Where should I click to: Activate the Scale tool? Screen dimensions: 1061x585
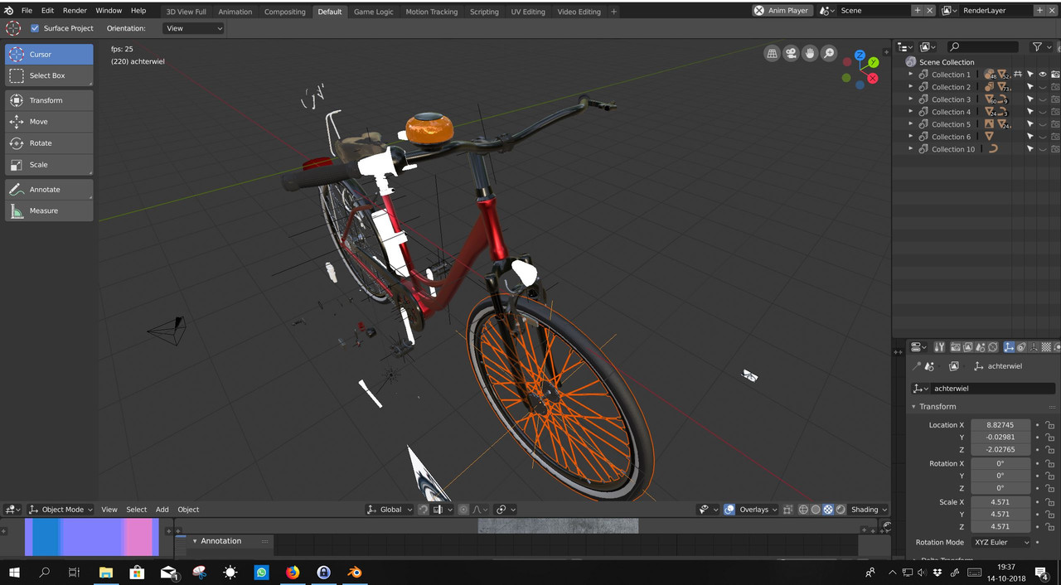49,165
